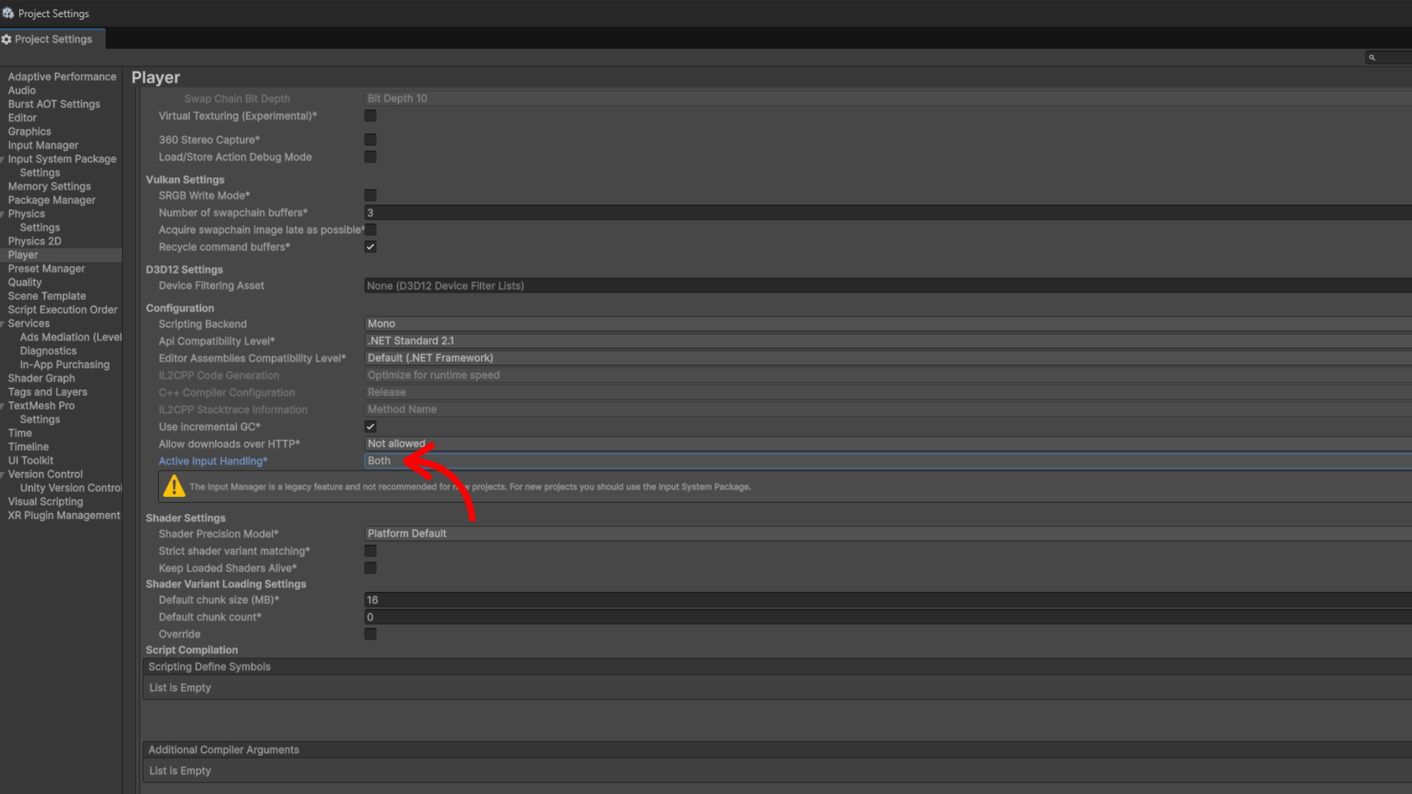Toggle 360 Stereo Capture checkbox

(x=371, y=140)
